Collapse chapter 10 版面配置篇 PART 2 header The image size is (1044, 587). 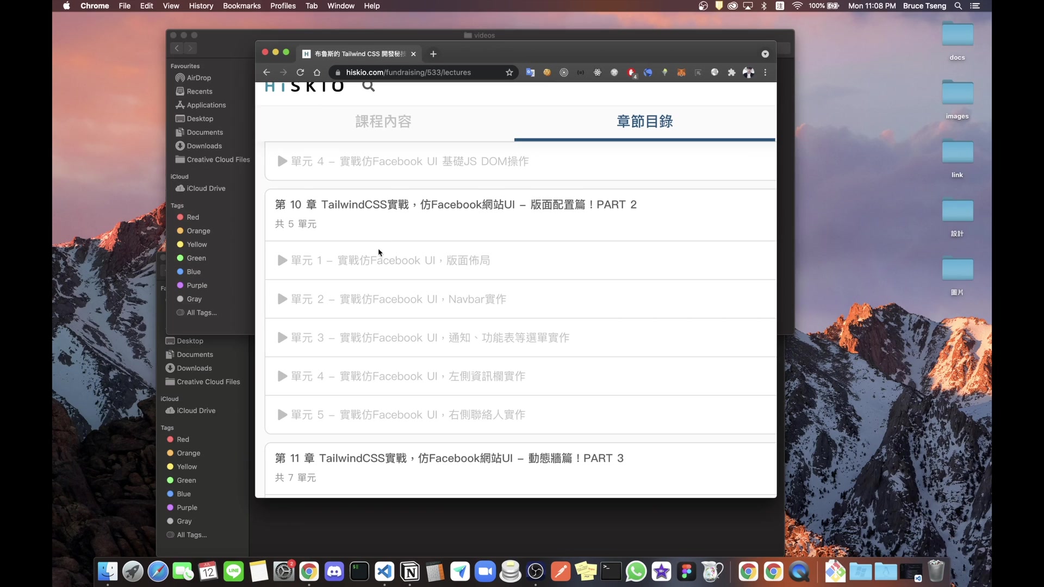point(456,205)
